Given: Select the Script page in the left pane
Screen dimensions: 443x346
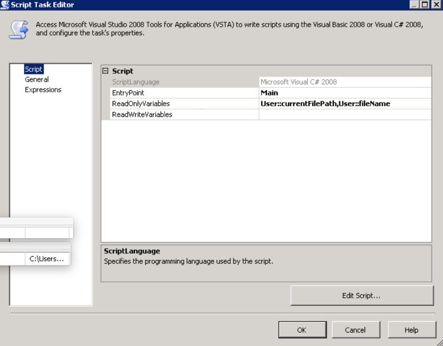Looking at the screenshot, I should pyautogui.click(x=34, y=69).
